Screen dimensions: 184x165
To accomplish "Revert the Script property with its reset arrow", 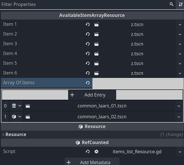I will [x=87, y=151].
